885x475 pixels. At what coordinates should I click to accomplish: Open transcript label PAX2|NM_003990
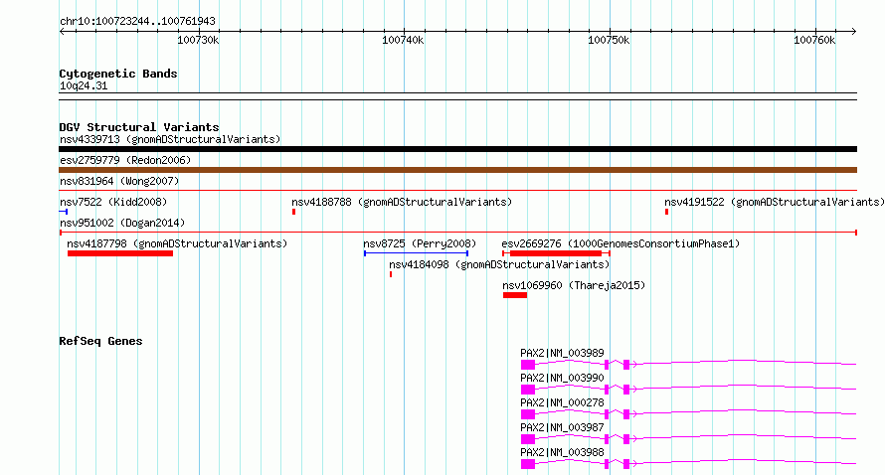(562, 378)
